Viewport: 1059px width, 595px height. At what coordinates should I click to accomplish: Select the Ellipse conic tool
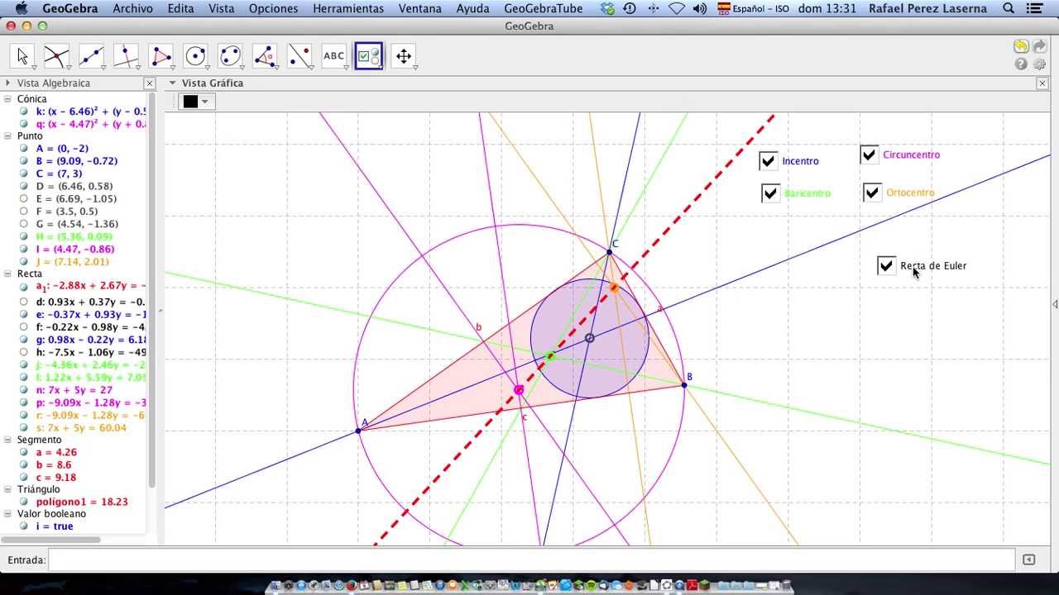point(230,56)
